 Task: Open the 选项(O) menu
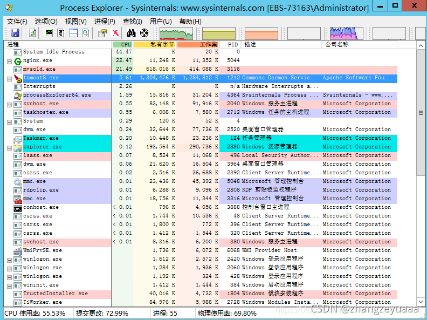(46, 22)
